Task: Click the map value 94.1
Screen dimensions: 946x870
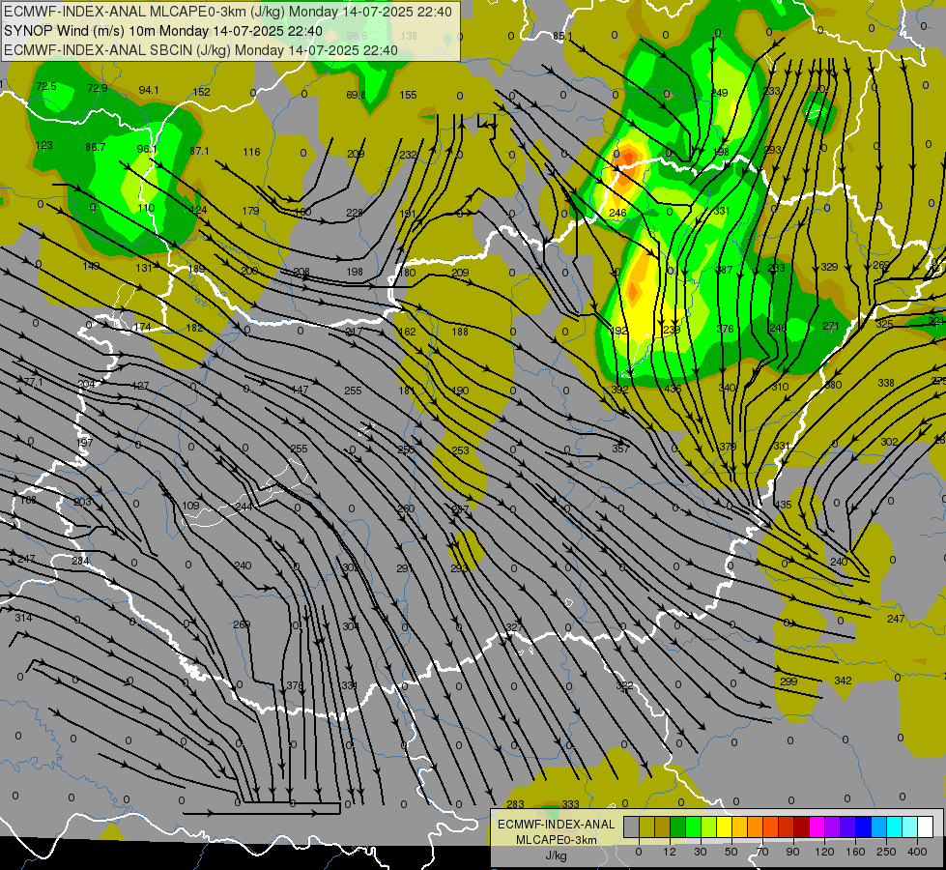Action: 149,90
